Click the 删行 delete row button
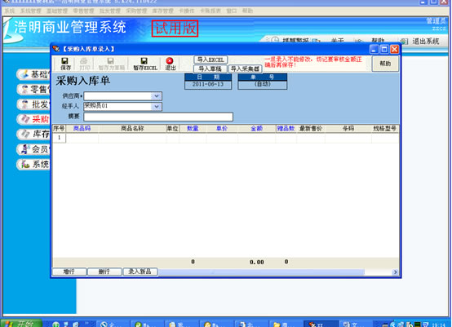Screen dimensions: 452x327 [104, 272]
